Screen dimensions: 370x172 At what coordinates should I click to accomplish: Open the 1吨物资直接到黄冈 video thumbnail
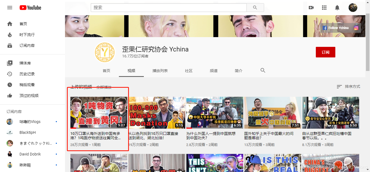click(x=99, y=112)
